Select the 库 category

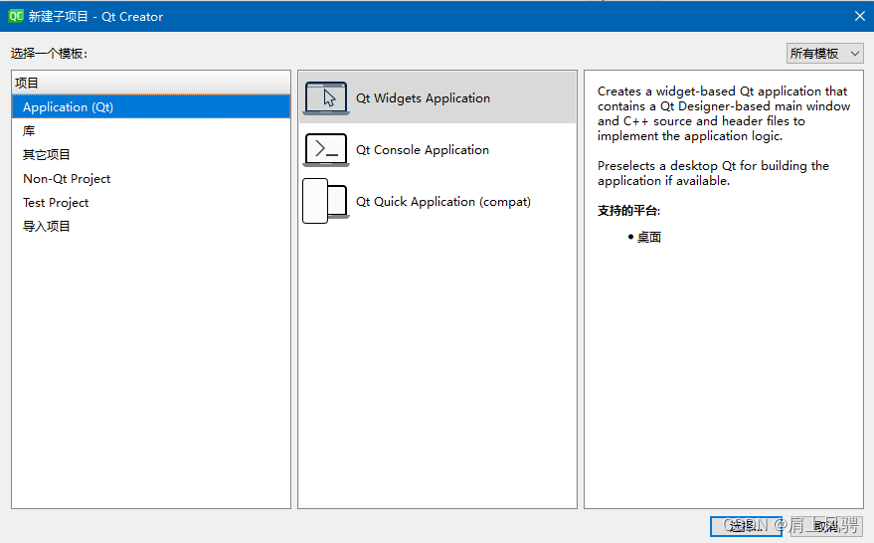151,131
